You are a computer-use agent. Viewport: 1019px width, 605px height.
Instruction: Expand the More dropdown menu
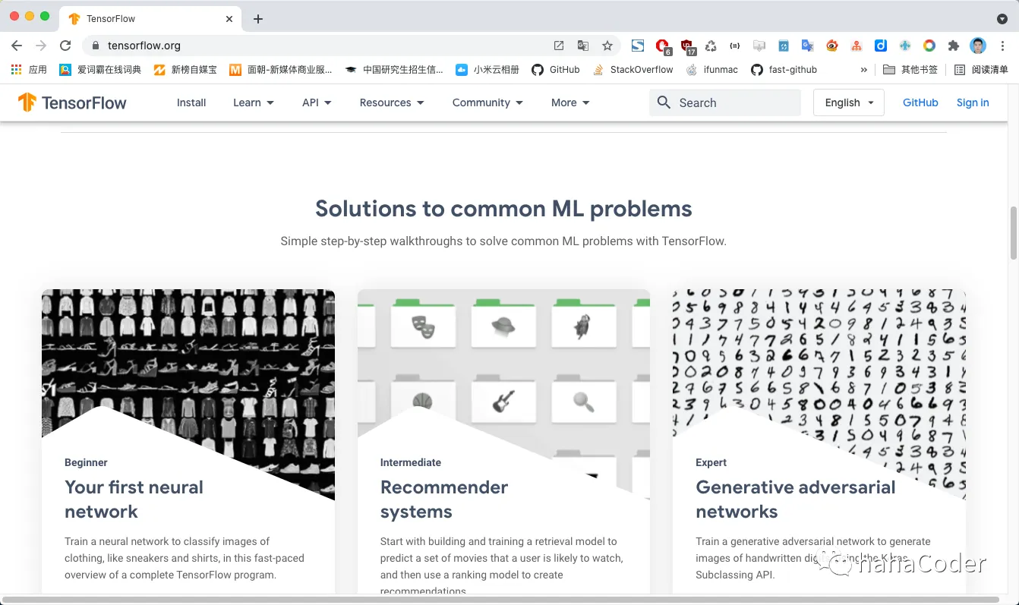[570, 102]
